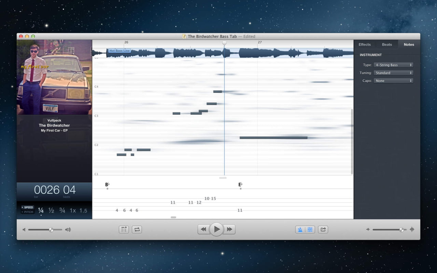
Task: Click the max volume speaker icon
Action: point(68,230)
